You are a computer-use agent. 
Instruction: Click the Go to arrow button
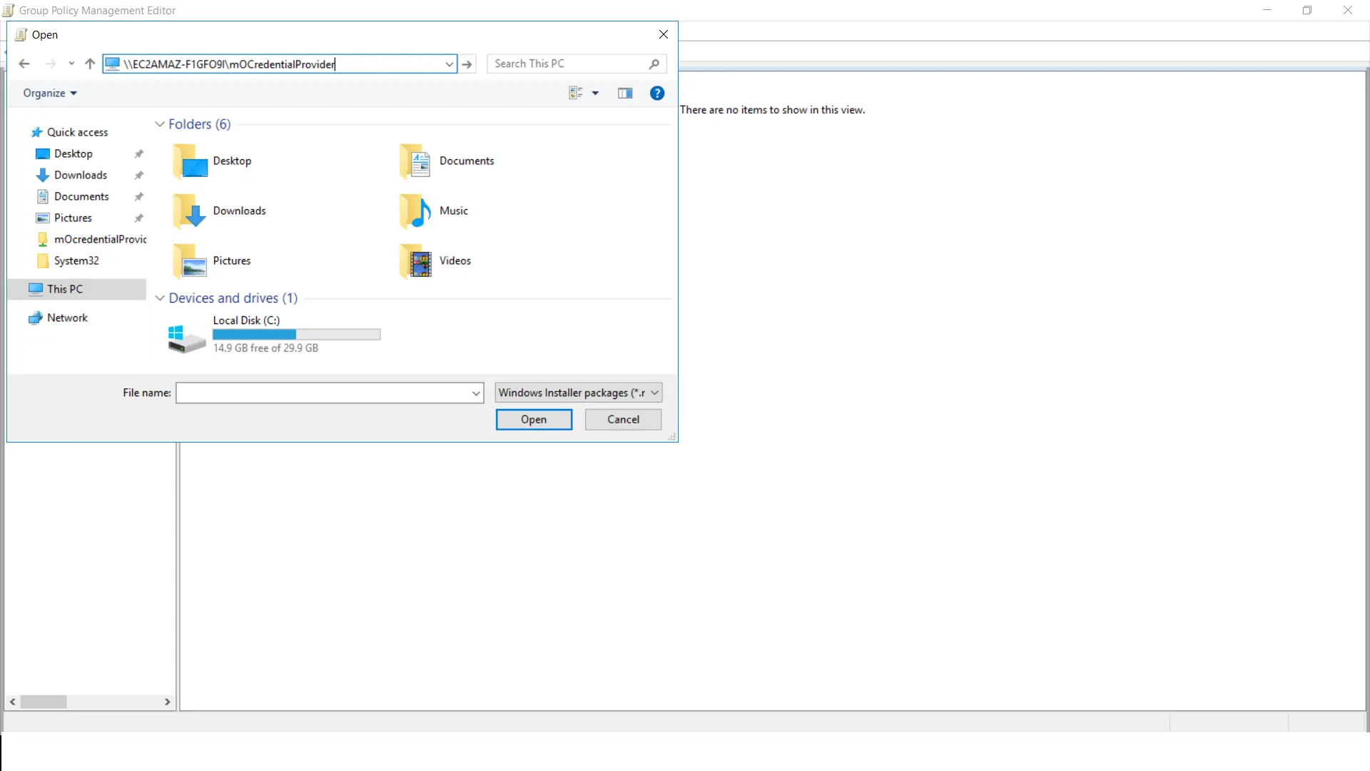tap(467, 64)
